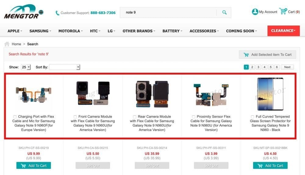This screenshot has width=305, height=175.
Task: Open the Sort By dropdown
Action: [64, 67]
